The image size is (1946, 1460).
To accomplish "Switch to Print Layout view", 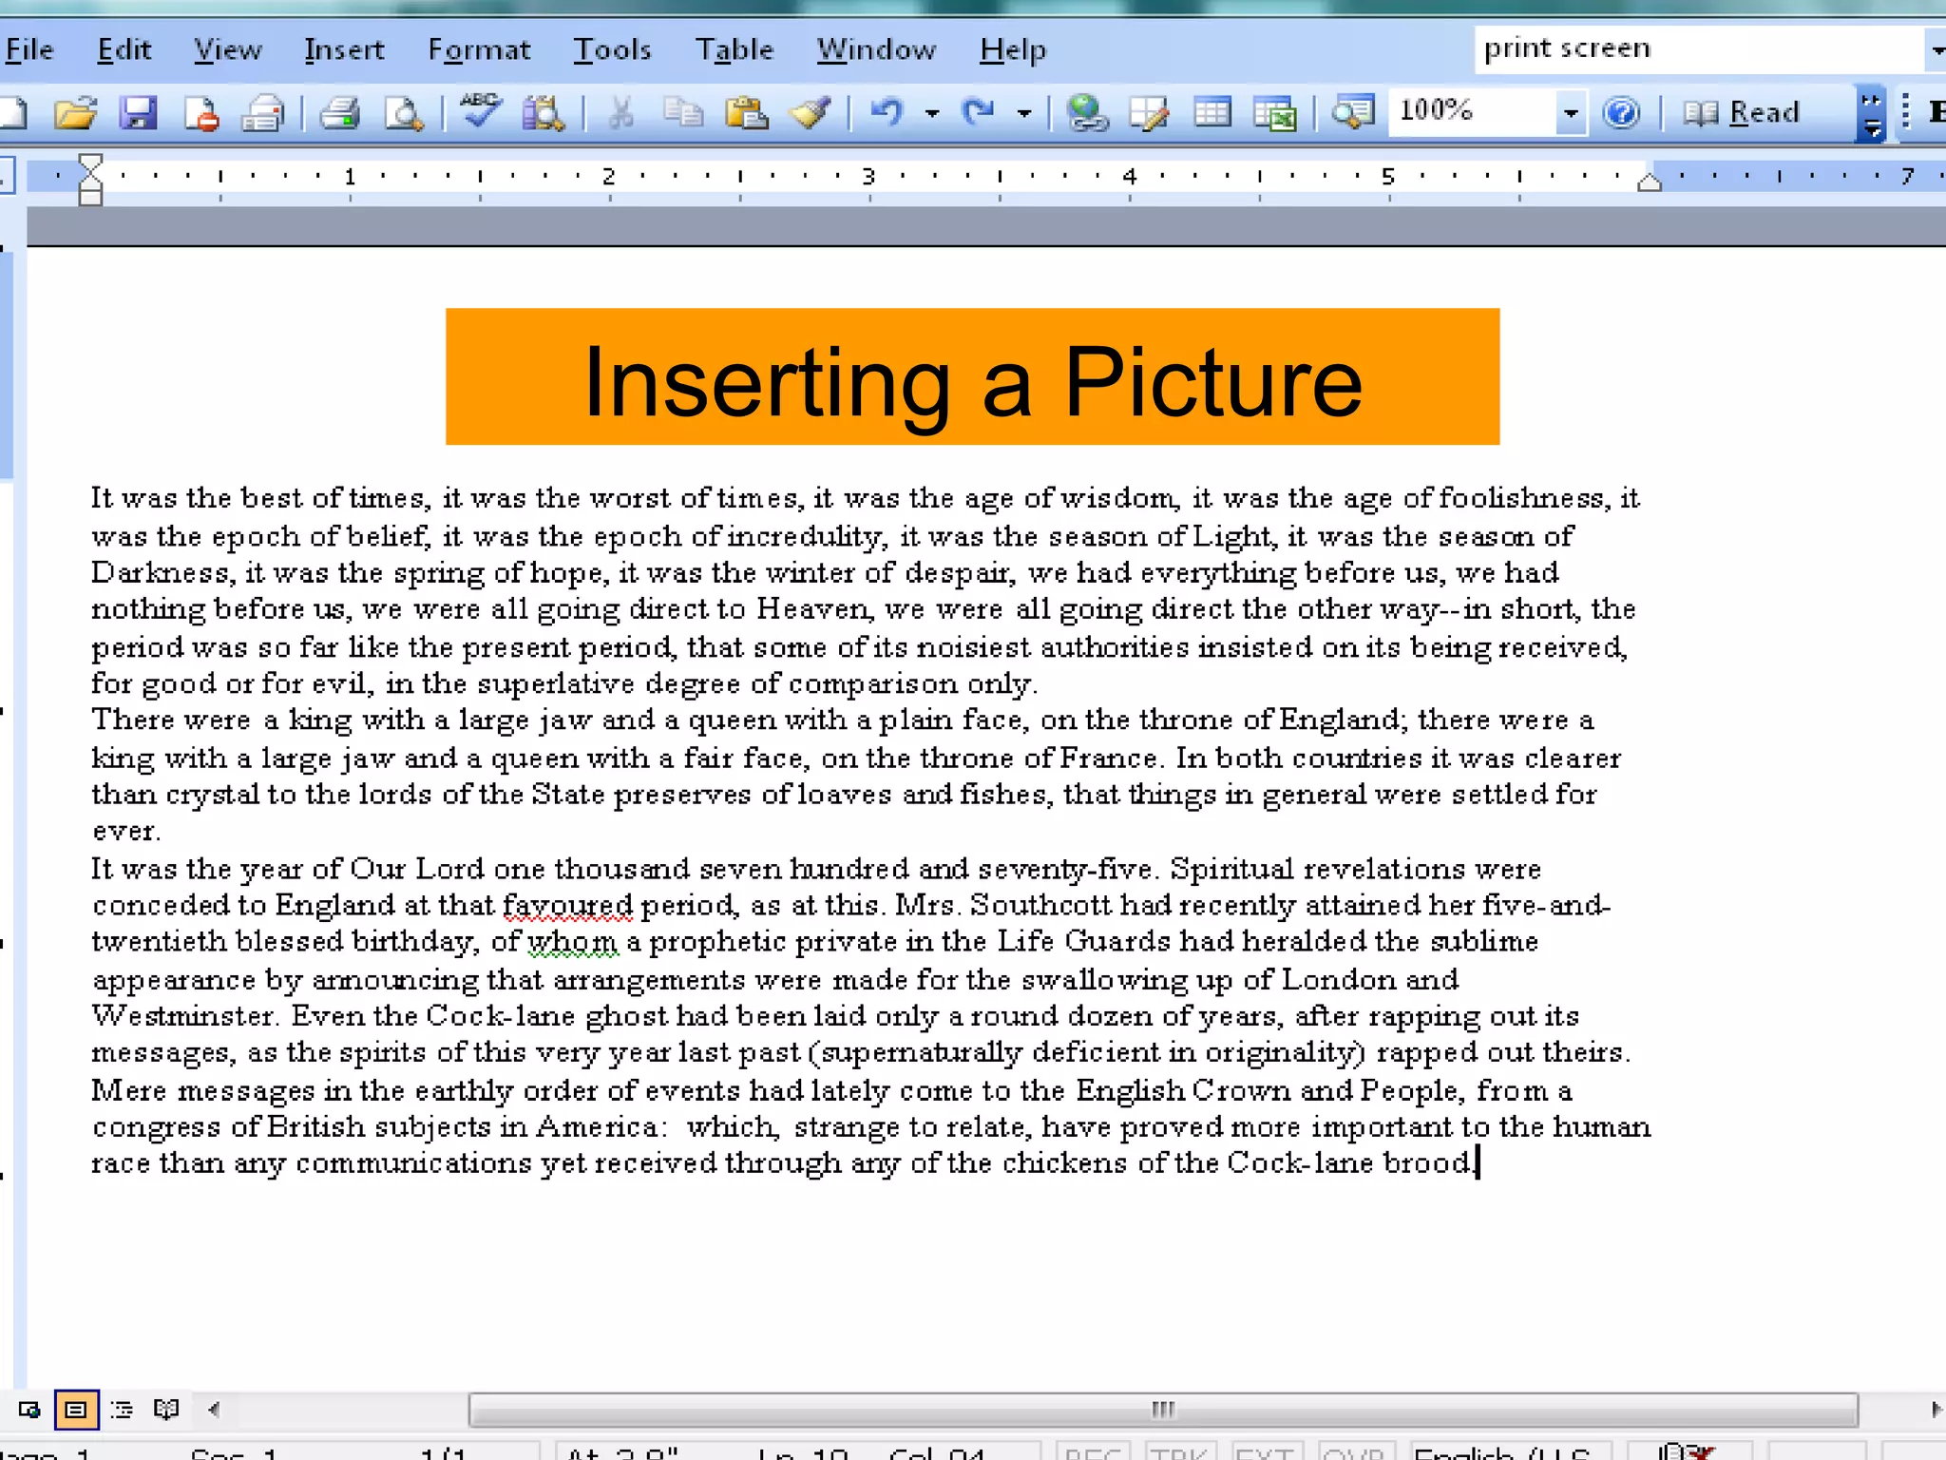I will pyautogui.click(x=76, y=1409).
